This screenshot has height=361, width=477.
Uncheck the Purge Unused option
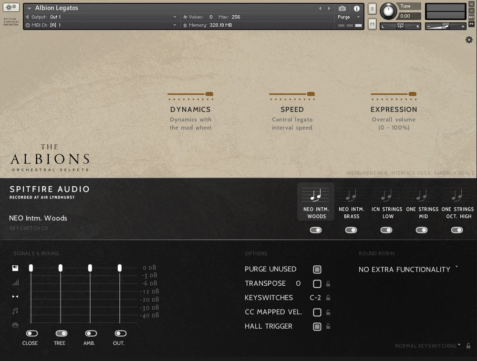(x=317, y=270)
